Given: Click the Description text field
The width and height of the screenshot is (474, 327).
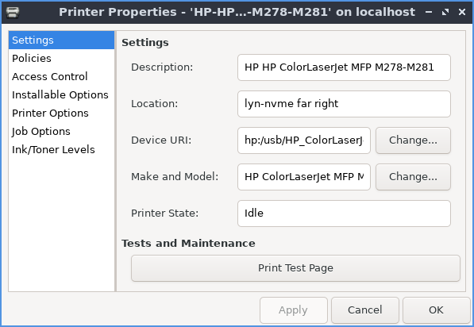Looking at the screenshot, I should [x=344, y=67].
